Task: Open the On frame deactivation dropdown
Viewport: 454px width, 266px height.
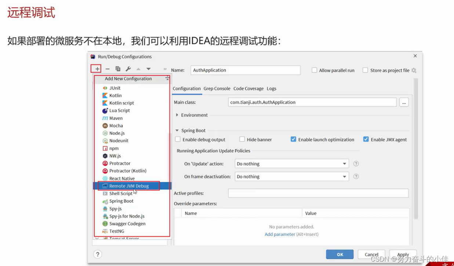Action: click(291, 176)
